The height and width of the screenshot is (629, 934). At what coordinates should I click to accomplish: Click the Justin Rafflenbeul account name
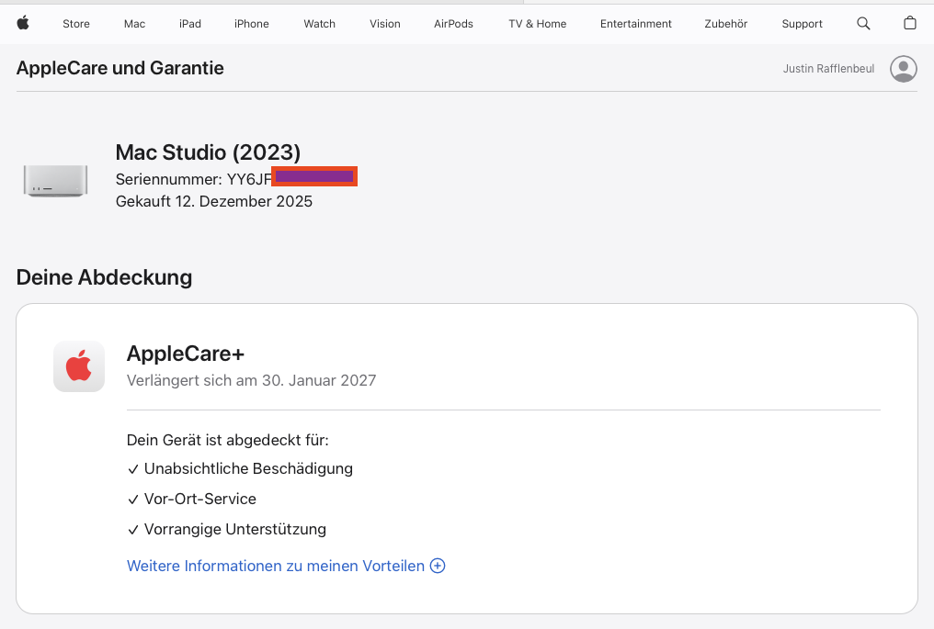tap(828, 69)
